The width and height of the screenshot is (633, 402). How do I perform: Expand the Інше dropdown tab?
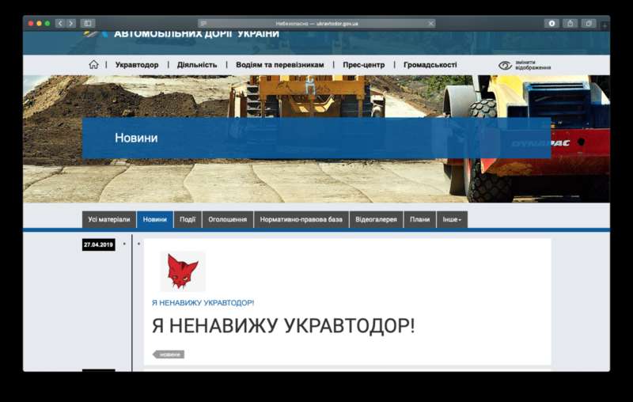pyautogui.click(x=452, y=220)
